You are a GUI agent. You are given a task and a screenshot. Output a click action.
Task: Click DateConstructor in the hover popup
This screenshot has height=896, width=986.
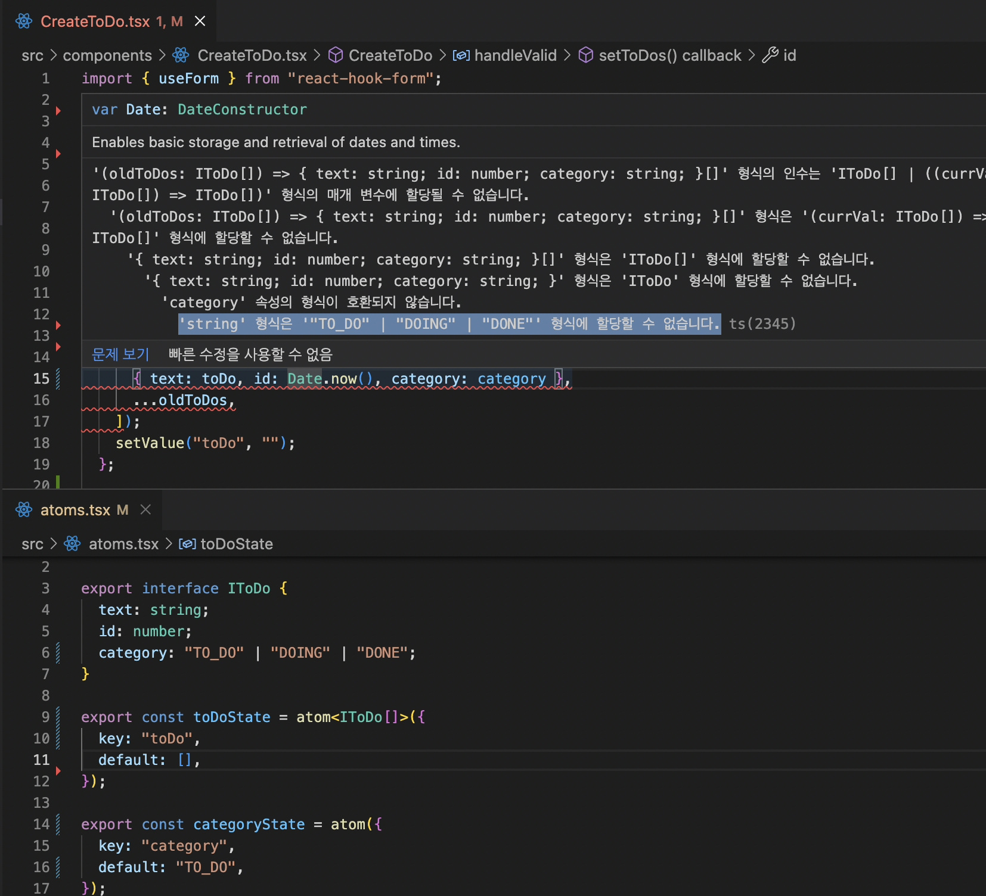(242, 110)
